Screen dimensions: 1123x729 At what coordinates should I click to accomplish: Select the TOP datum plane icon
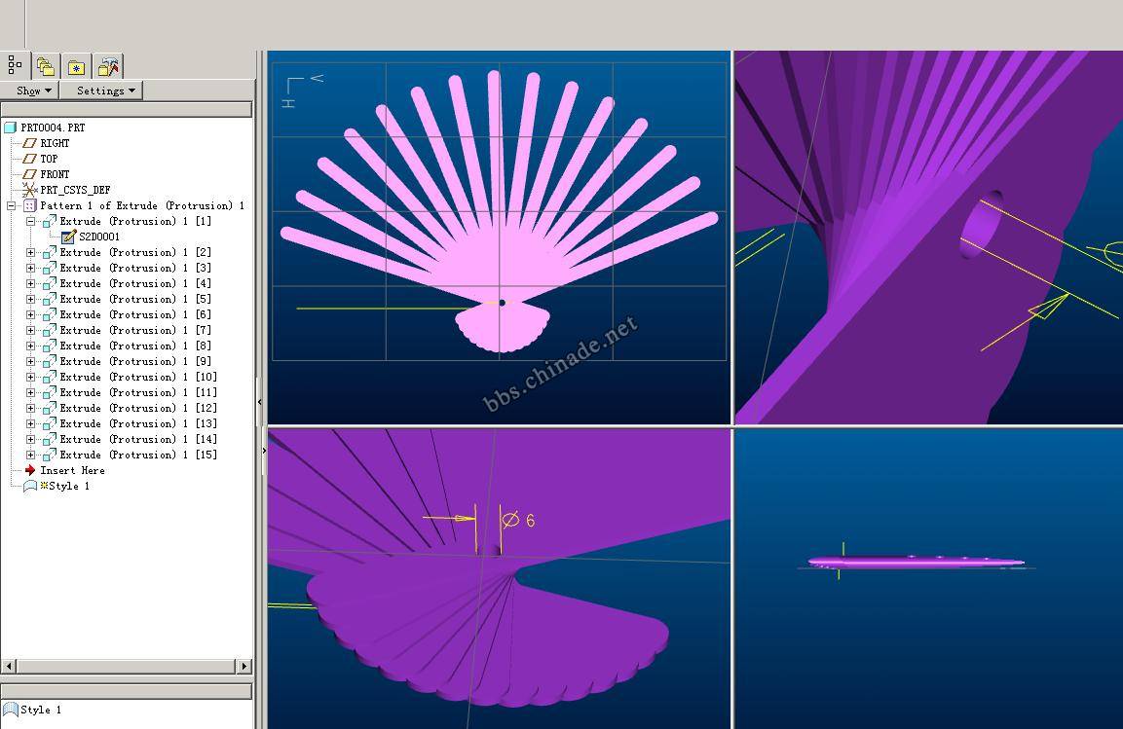[29, 159]
